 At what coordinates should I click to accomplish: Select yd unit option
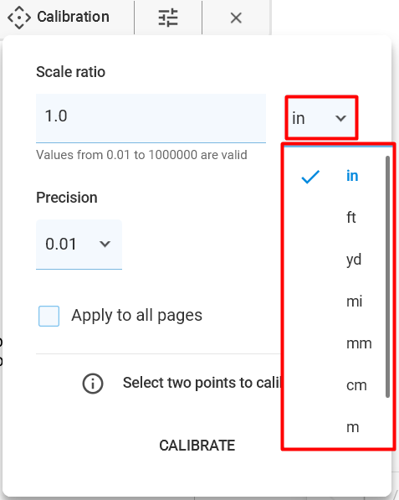coord(354,260)
